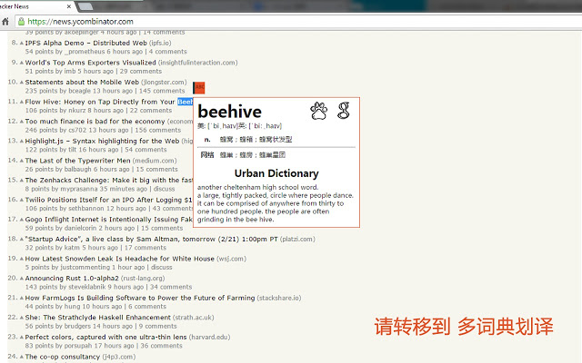Upvote Startup Advice by Sam Altman story

(22, 240)
